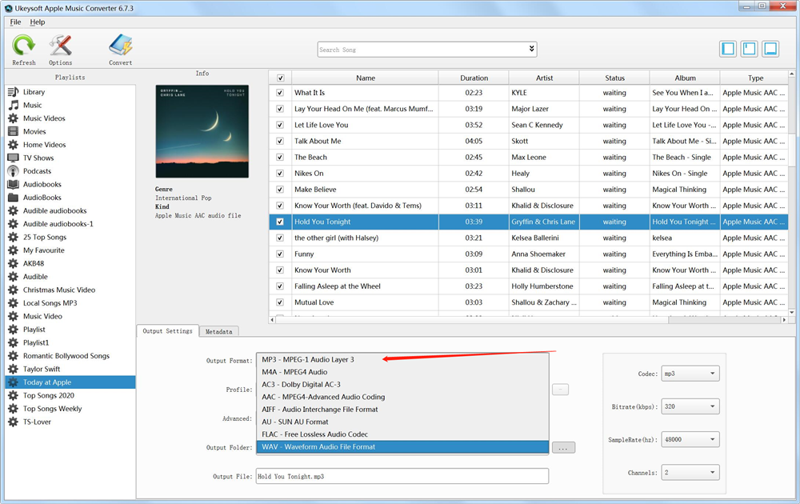Click the gear icon beside AKB48
800x504 pixels.
click(x=14, y=264)
